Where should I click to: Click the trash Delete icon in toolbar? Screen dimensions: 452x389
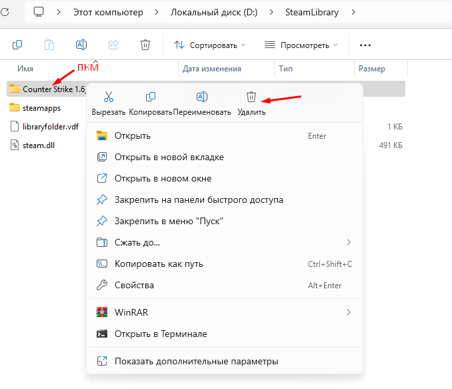click(x=145, y=45)
